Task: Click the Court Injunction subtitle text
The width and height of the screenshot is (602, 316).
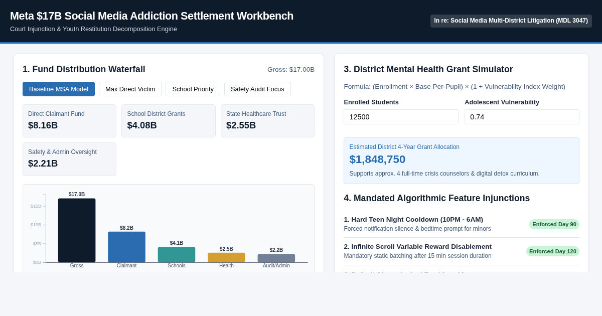Action: (x=93, y=29)
